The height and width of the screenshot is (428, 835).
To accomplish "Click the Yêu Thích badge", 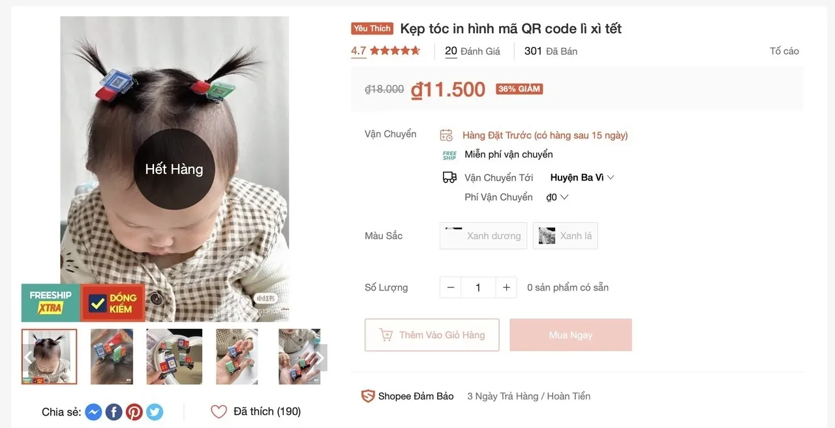I will click(372, 29).
